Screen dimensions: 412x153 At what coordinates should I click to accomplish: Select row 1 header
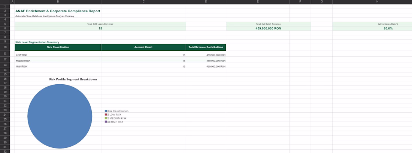pyautogui.click(x=5, y=6)
